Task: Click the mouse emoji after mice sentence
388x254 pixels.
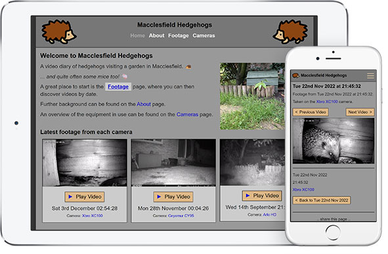Action: (125, 77)
